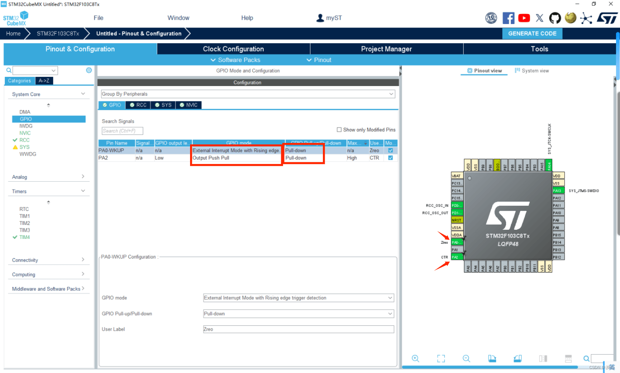Click the pin search magnifier icon
Screen dimensions: 620x373
click(586, 359)
